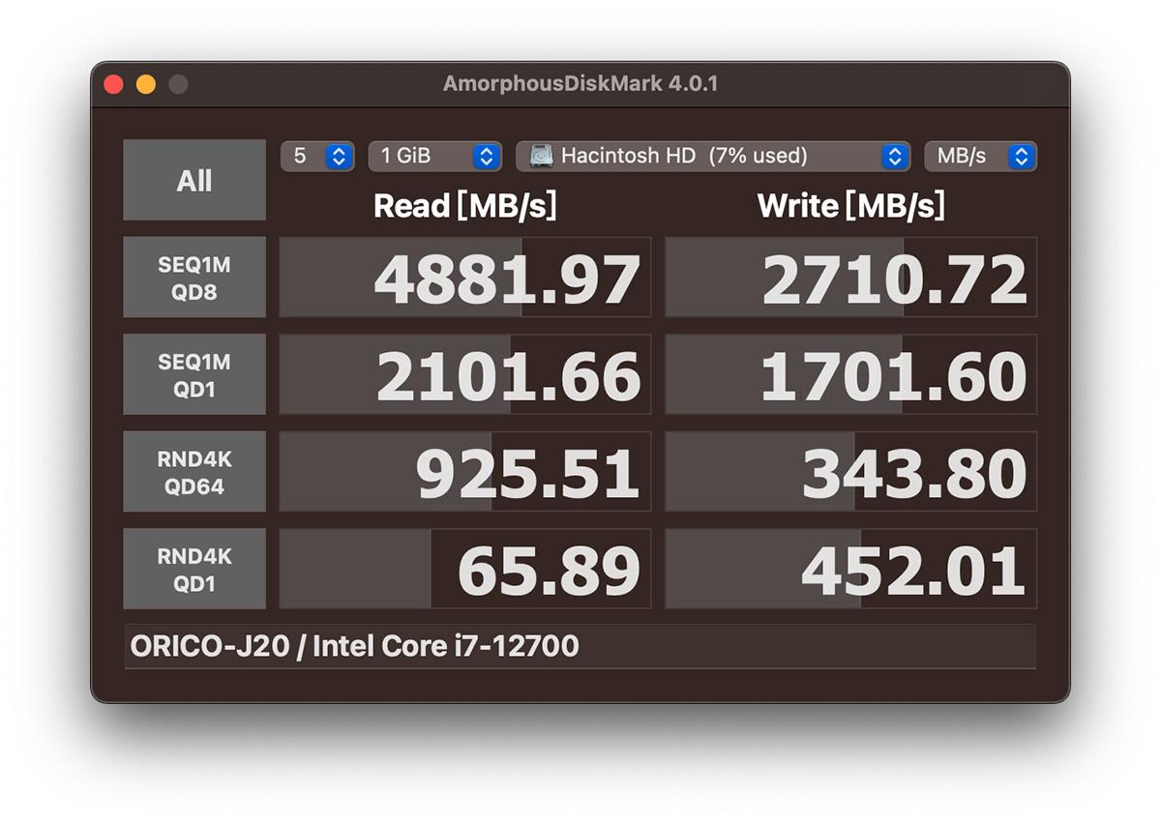This screenshot has width=1161, height=823.
Task: Select the RND4K QD1 write value 452.01
Action: pyautogui.click(x=850, y=570)
